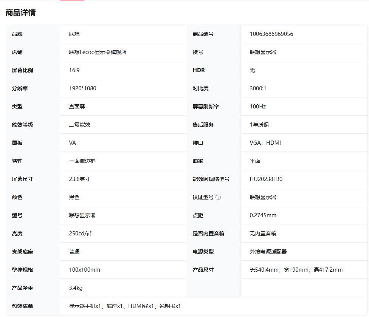The image size is (369, 317).
Task: Click the contrast ratio value 3000:1
Action: [258, 88]
